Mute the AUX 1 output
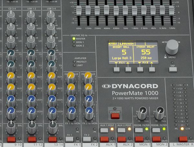 tap(104, 139)
